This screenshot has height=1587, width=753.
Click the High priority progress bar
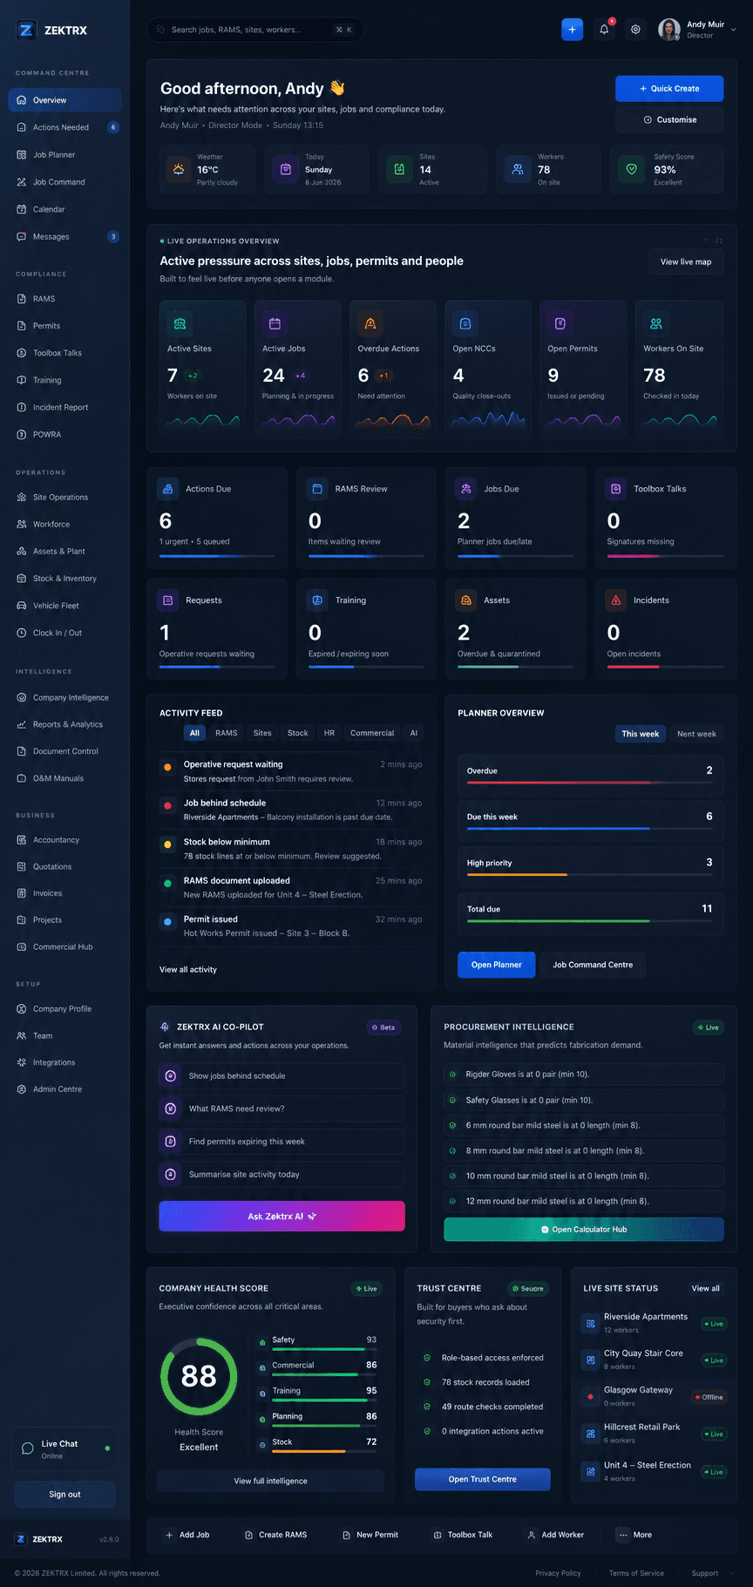[x=590, y=875]
